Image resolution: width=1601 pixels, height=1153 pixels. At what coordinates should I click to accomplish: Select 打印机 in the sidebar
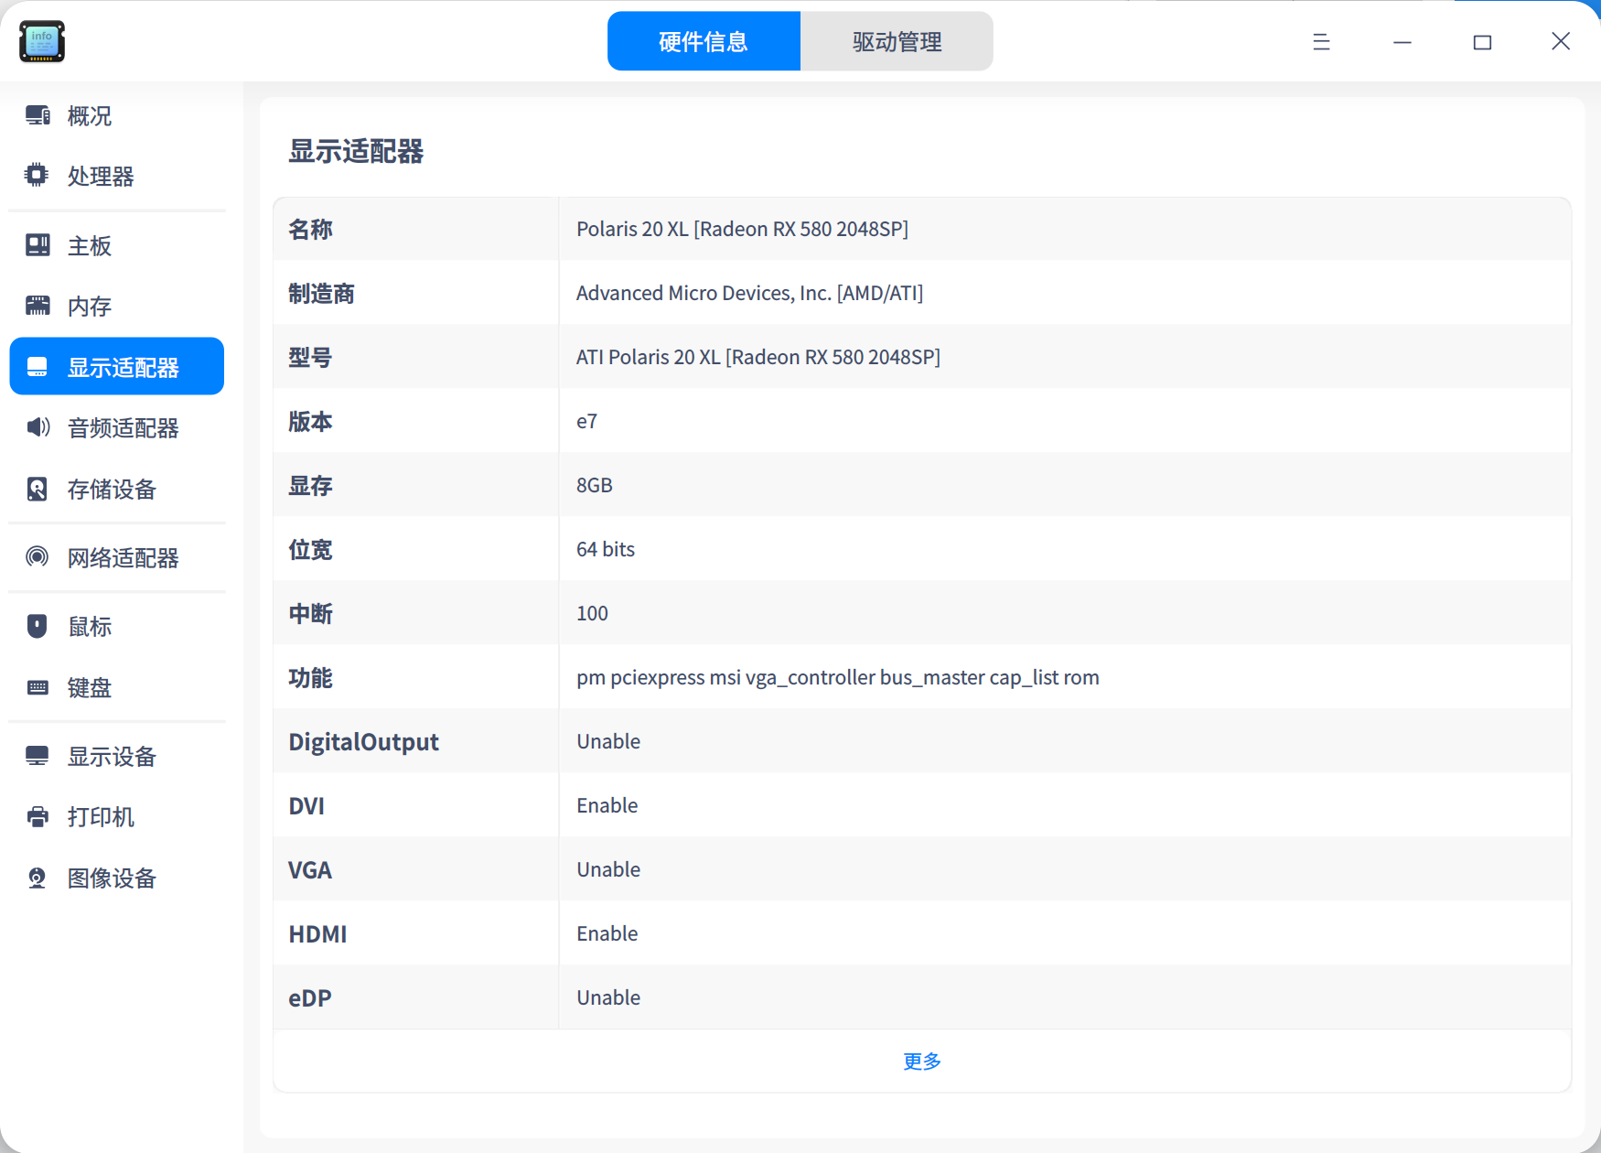click(x=117, y=816)
